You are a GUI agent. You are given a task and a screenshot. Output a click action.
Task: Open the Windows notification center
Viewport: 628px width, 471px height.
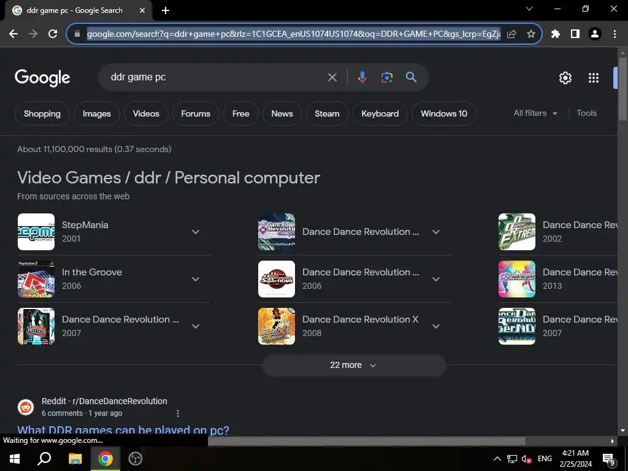pyautogui.click(x=609, y=459)
